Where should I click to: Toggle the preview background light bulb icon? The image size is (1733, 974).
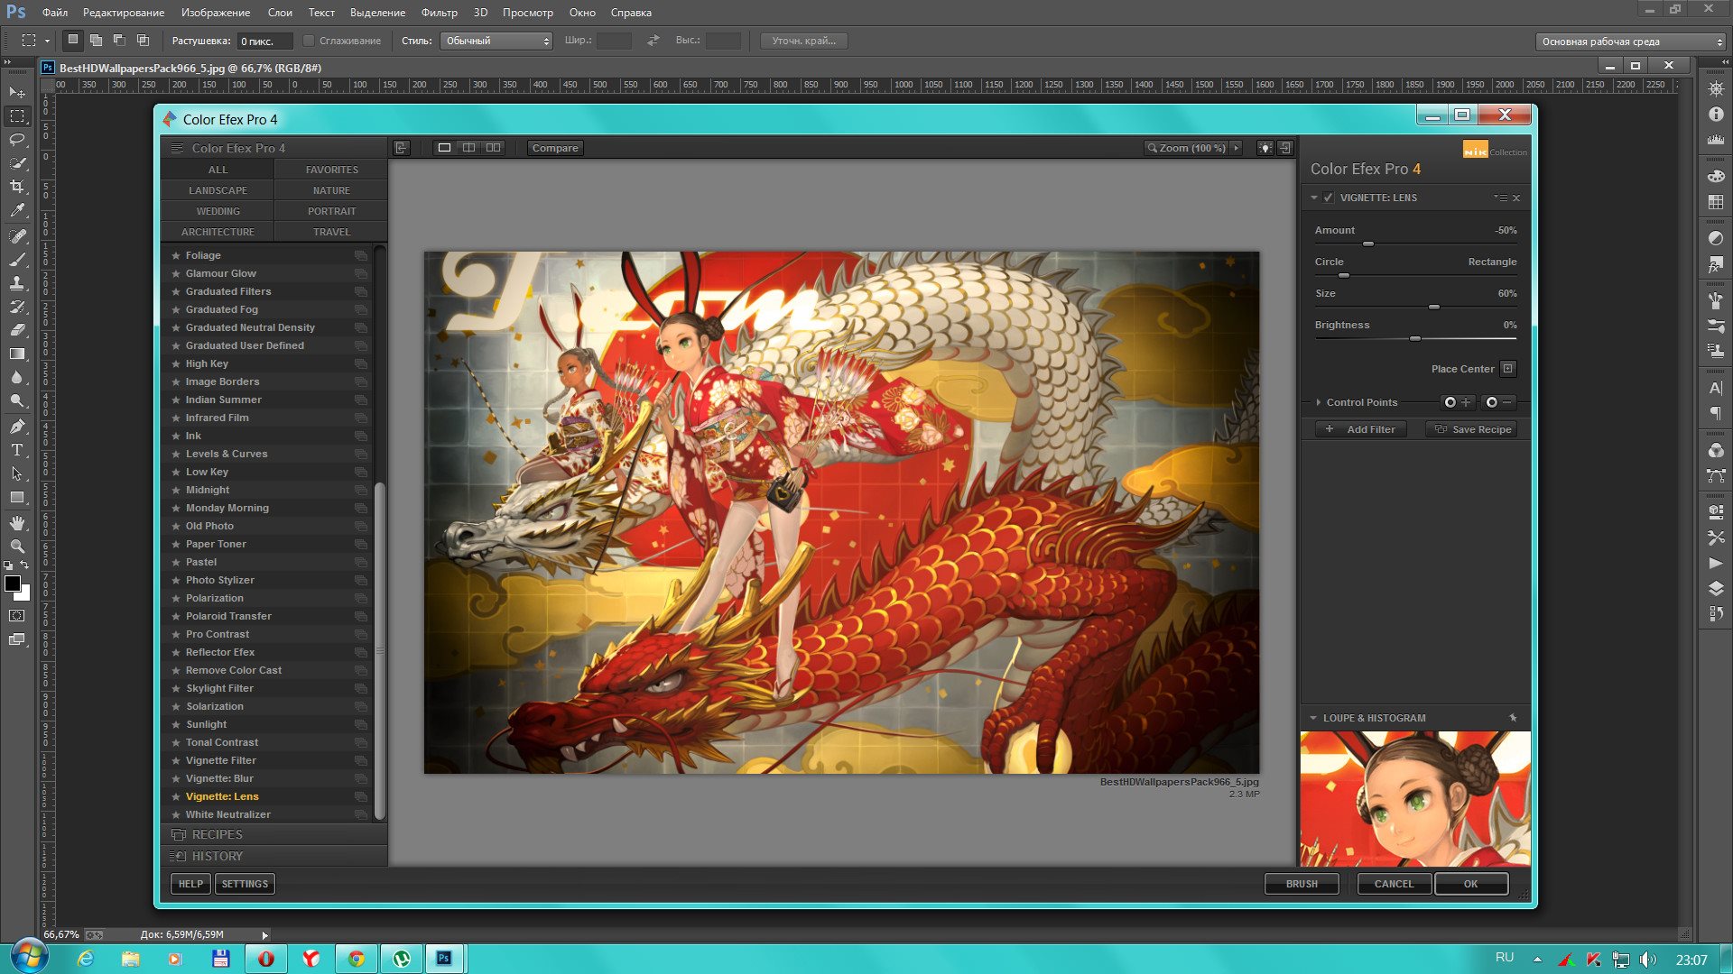coord(1265,148)
